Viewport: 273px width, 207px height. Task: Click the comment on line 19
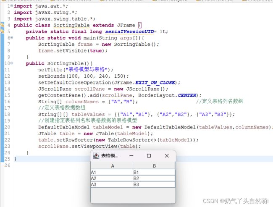tap(88, 121)
